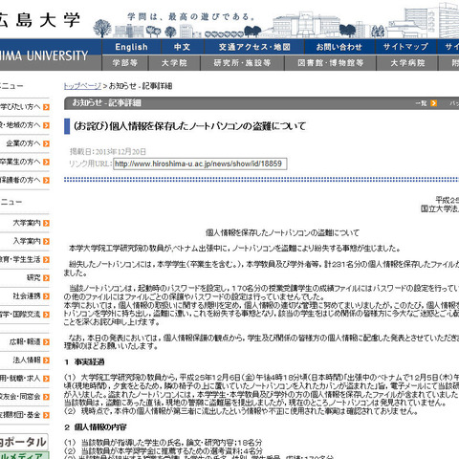The image size is (459, 459).
Task: Select the 研究所・施設等 tab
Action: pos(242,63)
